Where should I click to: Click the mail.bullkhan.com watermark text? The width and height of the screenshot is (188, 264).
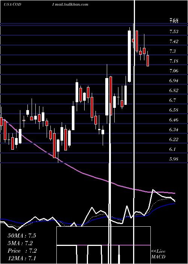(x=72, y=5)
